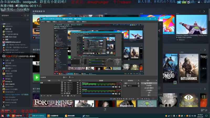This screenshot has width=210, height=118.
Task: Open first mixer channel settings gear
Action: click(119, 87)
